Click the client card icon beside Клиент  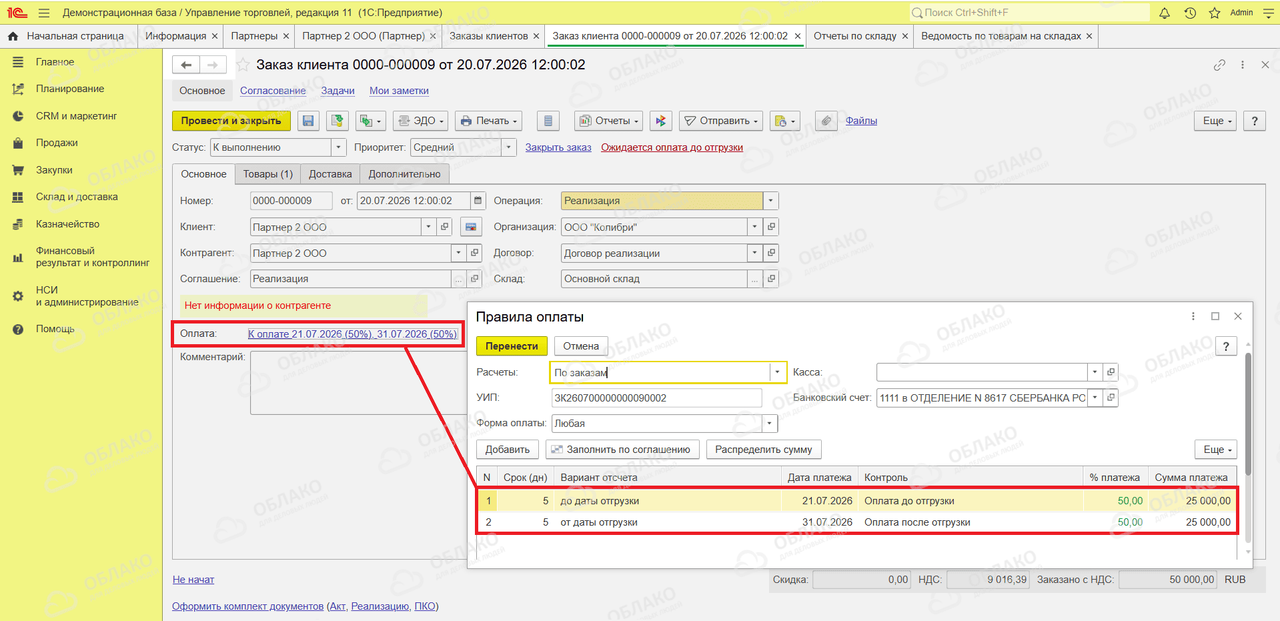471,227
